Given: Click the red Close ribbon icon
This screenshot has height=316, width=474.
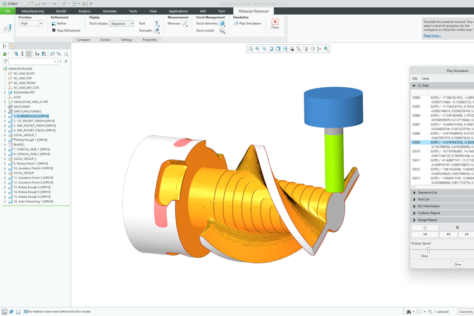Looking at the screenshot, I should (275, 23).
